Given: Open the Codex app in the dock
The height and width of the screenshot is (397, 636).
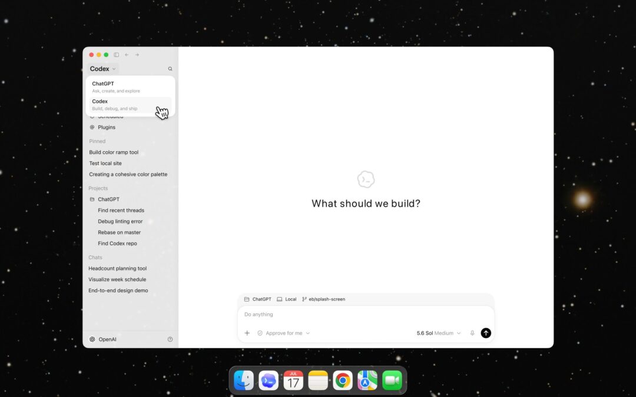Looking at the screenshot, I should point(269,381).
